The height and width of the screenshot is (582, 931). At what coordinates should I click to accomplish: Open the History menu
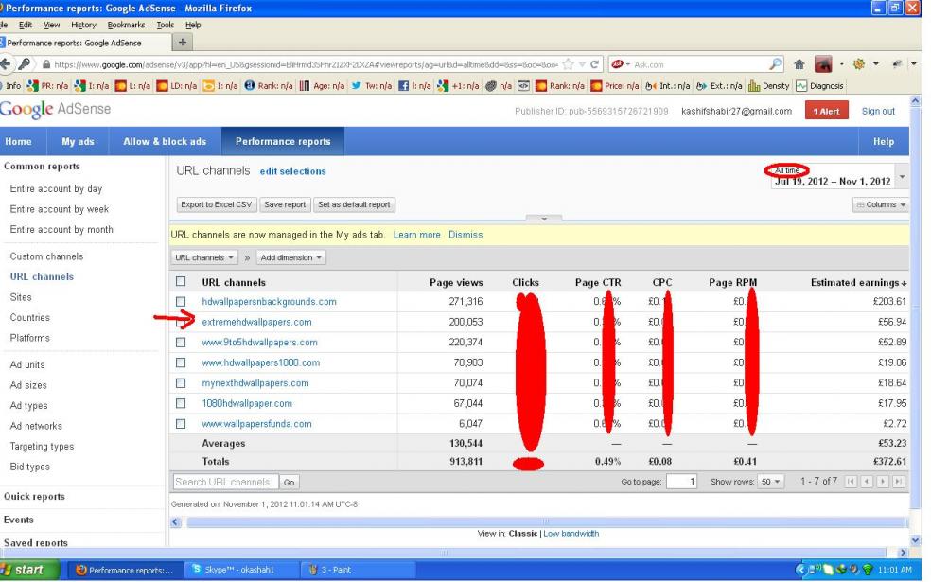(x=83, y=25)
